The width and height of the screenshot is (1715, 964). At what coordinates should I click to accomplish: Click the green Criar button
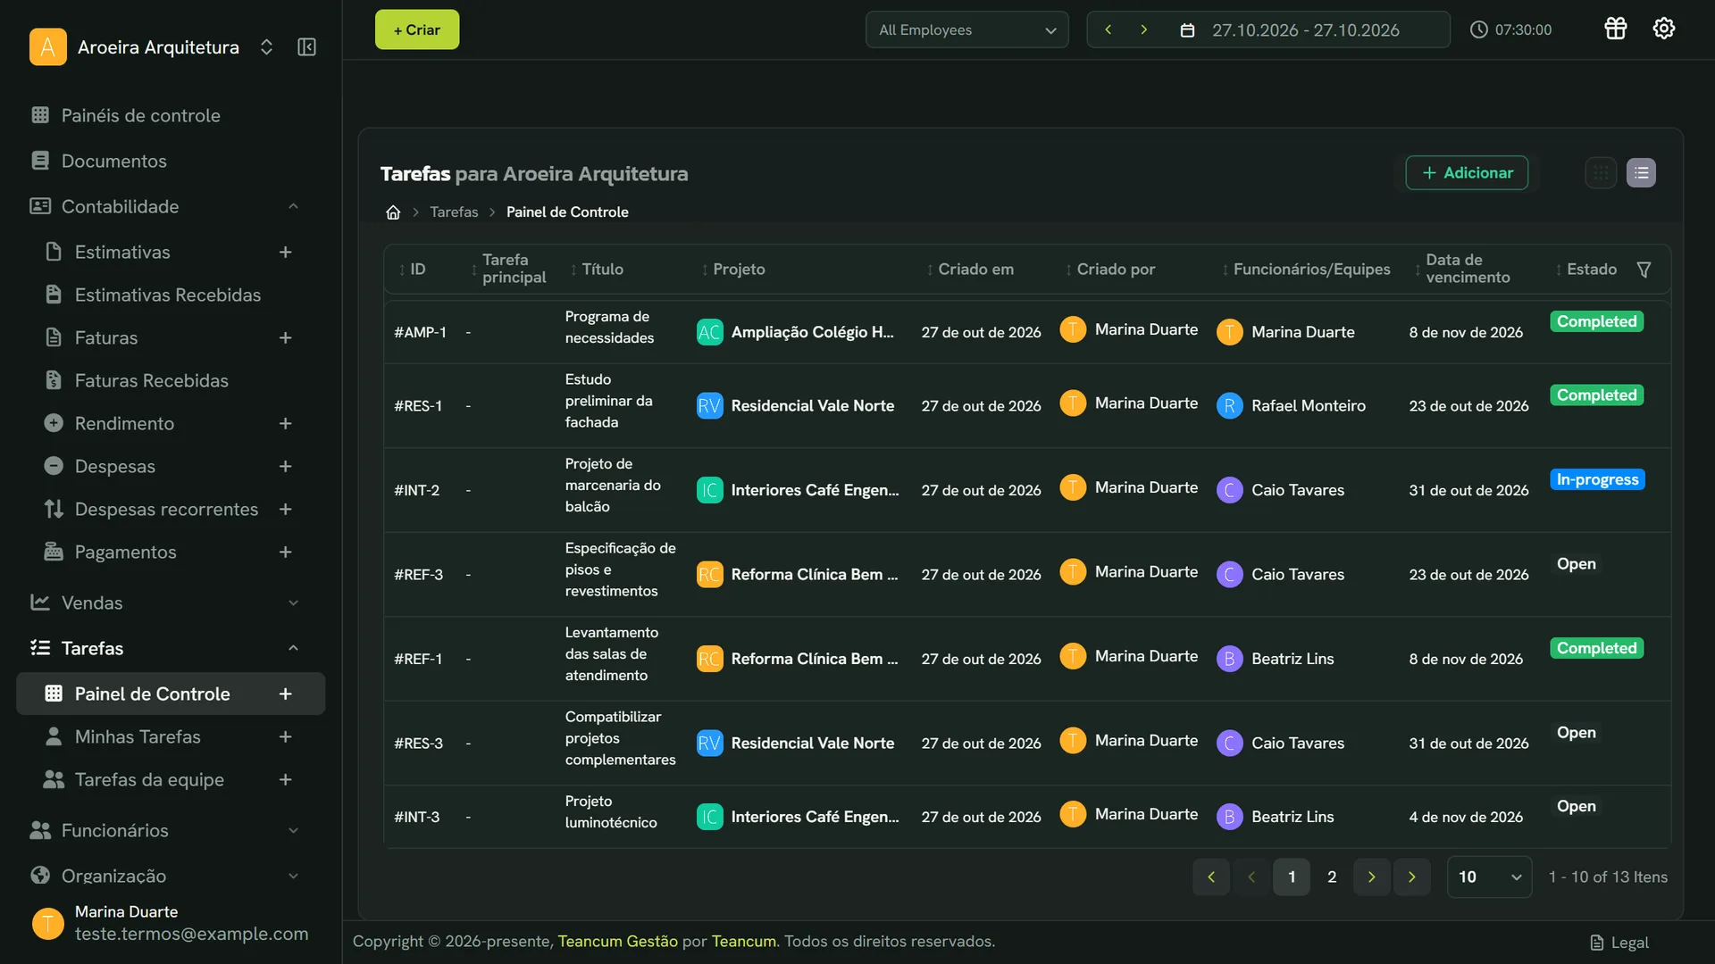pos(417,30)
